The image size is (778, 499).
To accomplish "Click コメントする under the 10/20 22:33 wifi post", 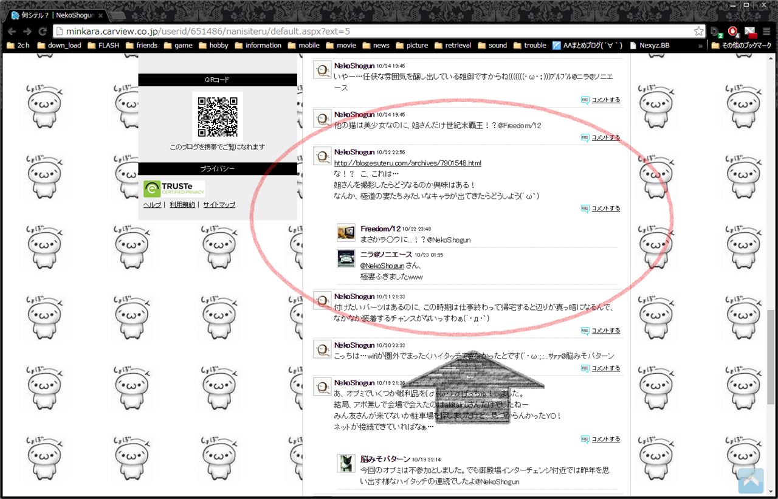I will [x=606, y=368].
